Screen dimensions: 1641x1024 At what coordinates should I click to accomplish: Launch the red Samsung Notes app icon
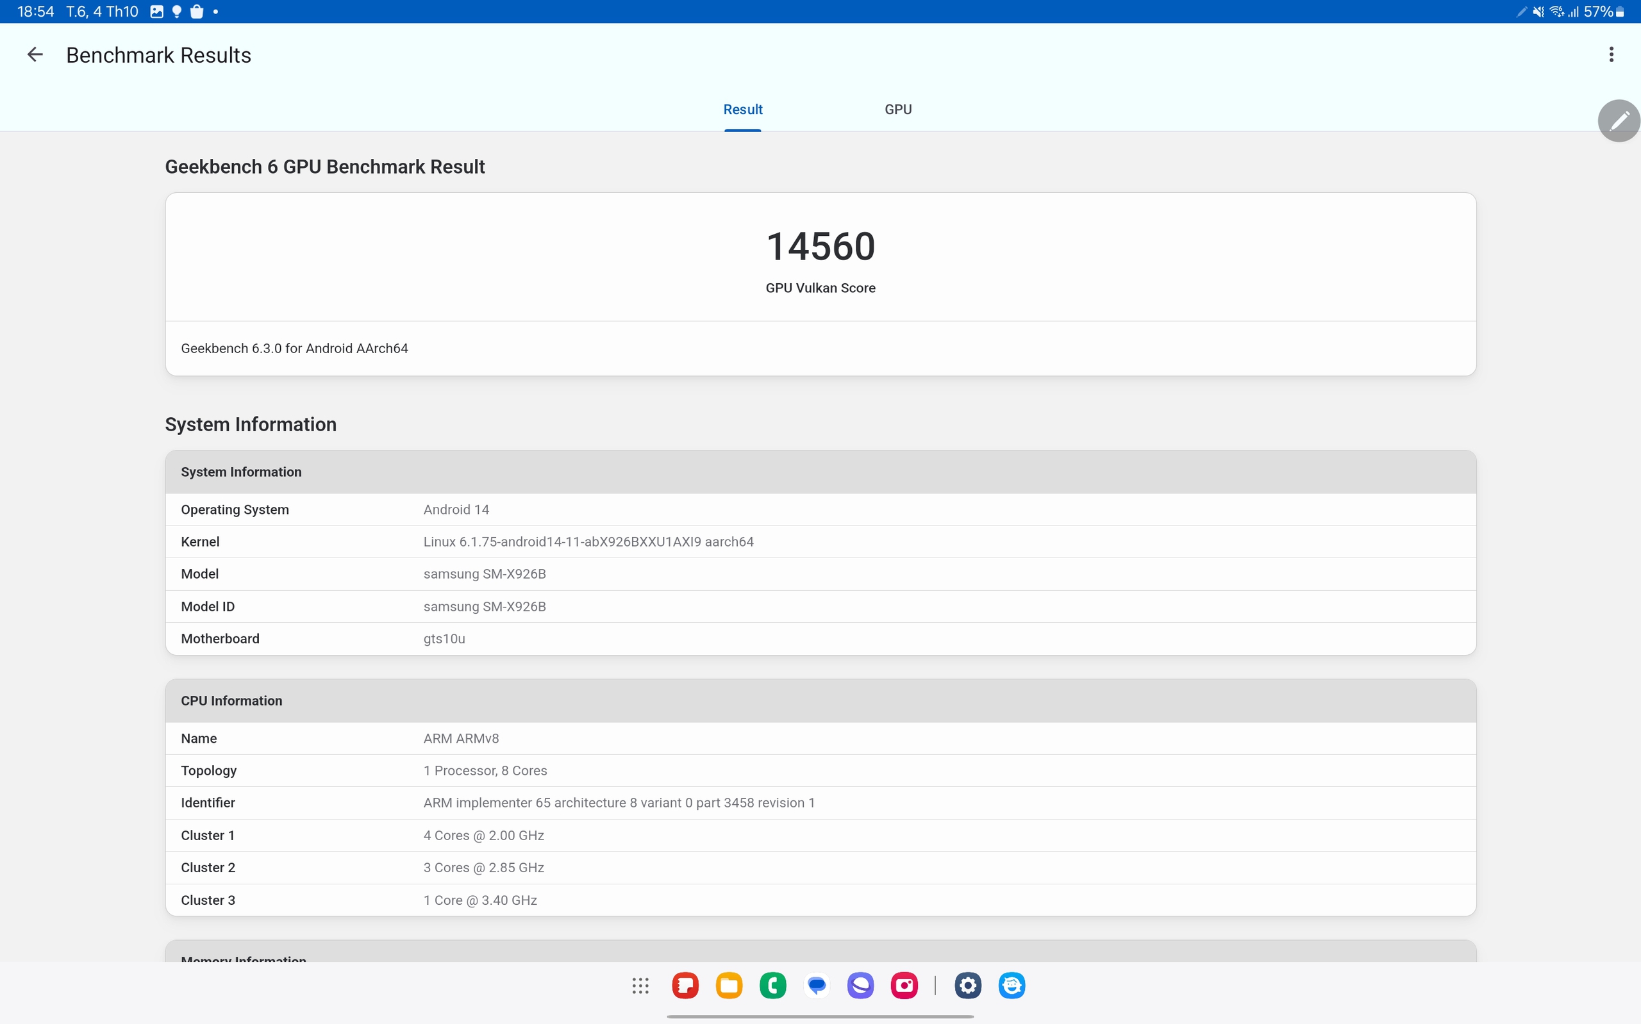[x=685, y=986]
